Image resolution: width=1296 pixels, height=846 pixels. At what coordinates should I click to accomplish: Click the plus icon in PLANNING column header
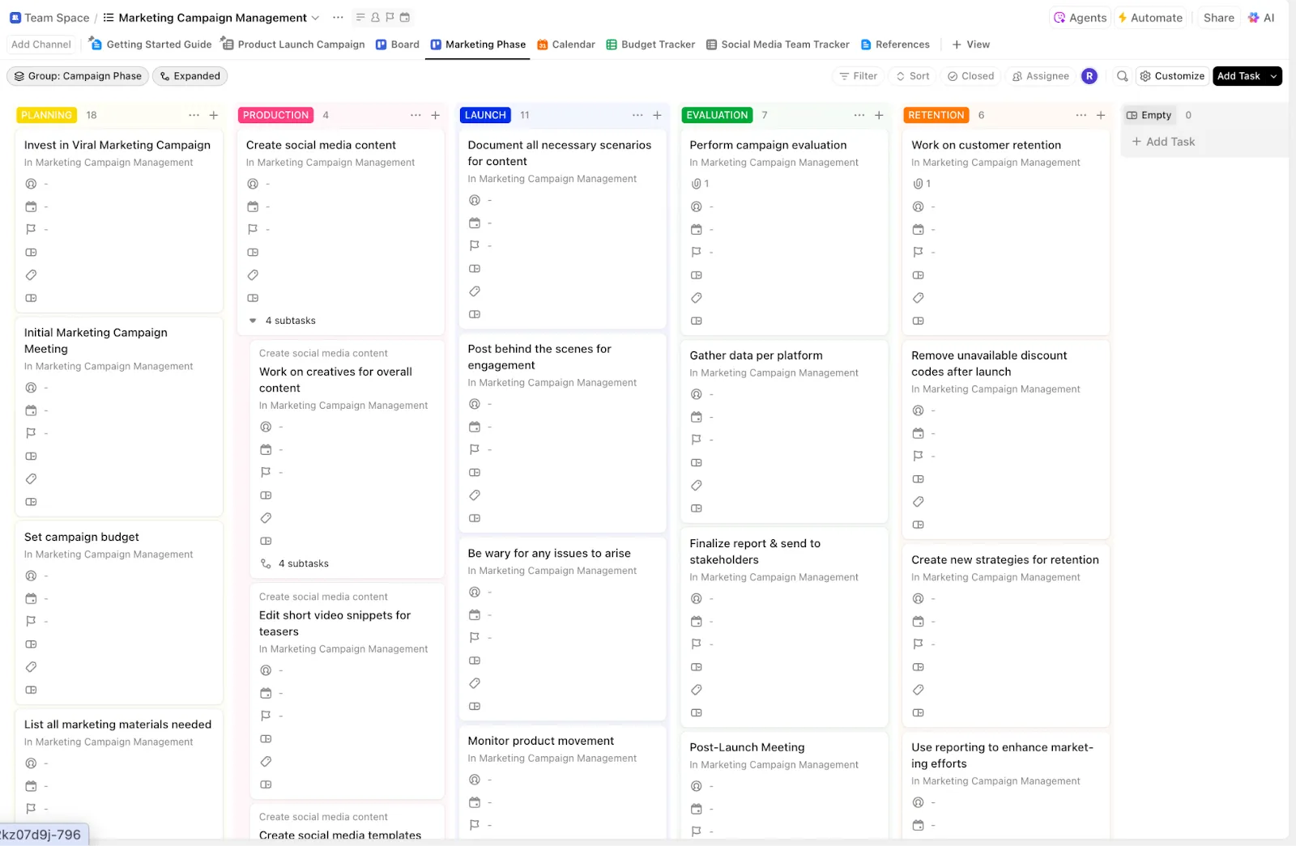(x=214, y=115)
